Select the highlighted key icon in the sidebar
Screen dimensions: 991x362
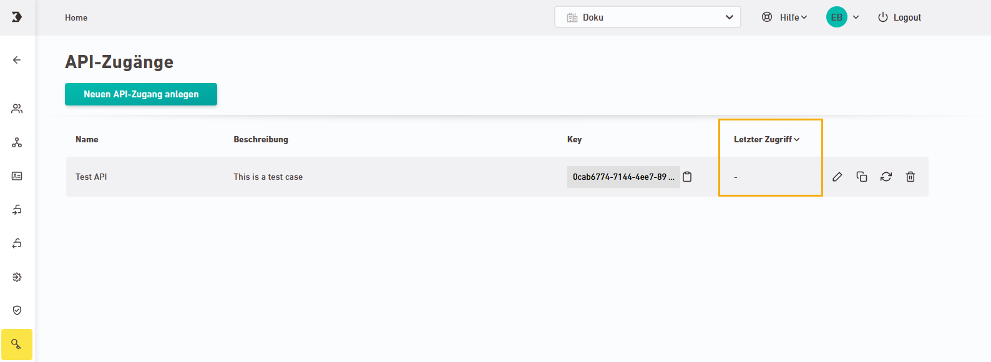coord(17,345)
